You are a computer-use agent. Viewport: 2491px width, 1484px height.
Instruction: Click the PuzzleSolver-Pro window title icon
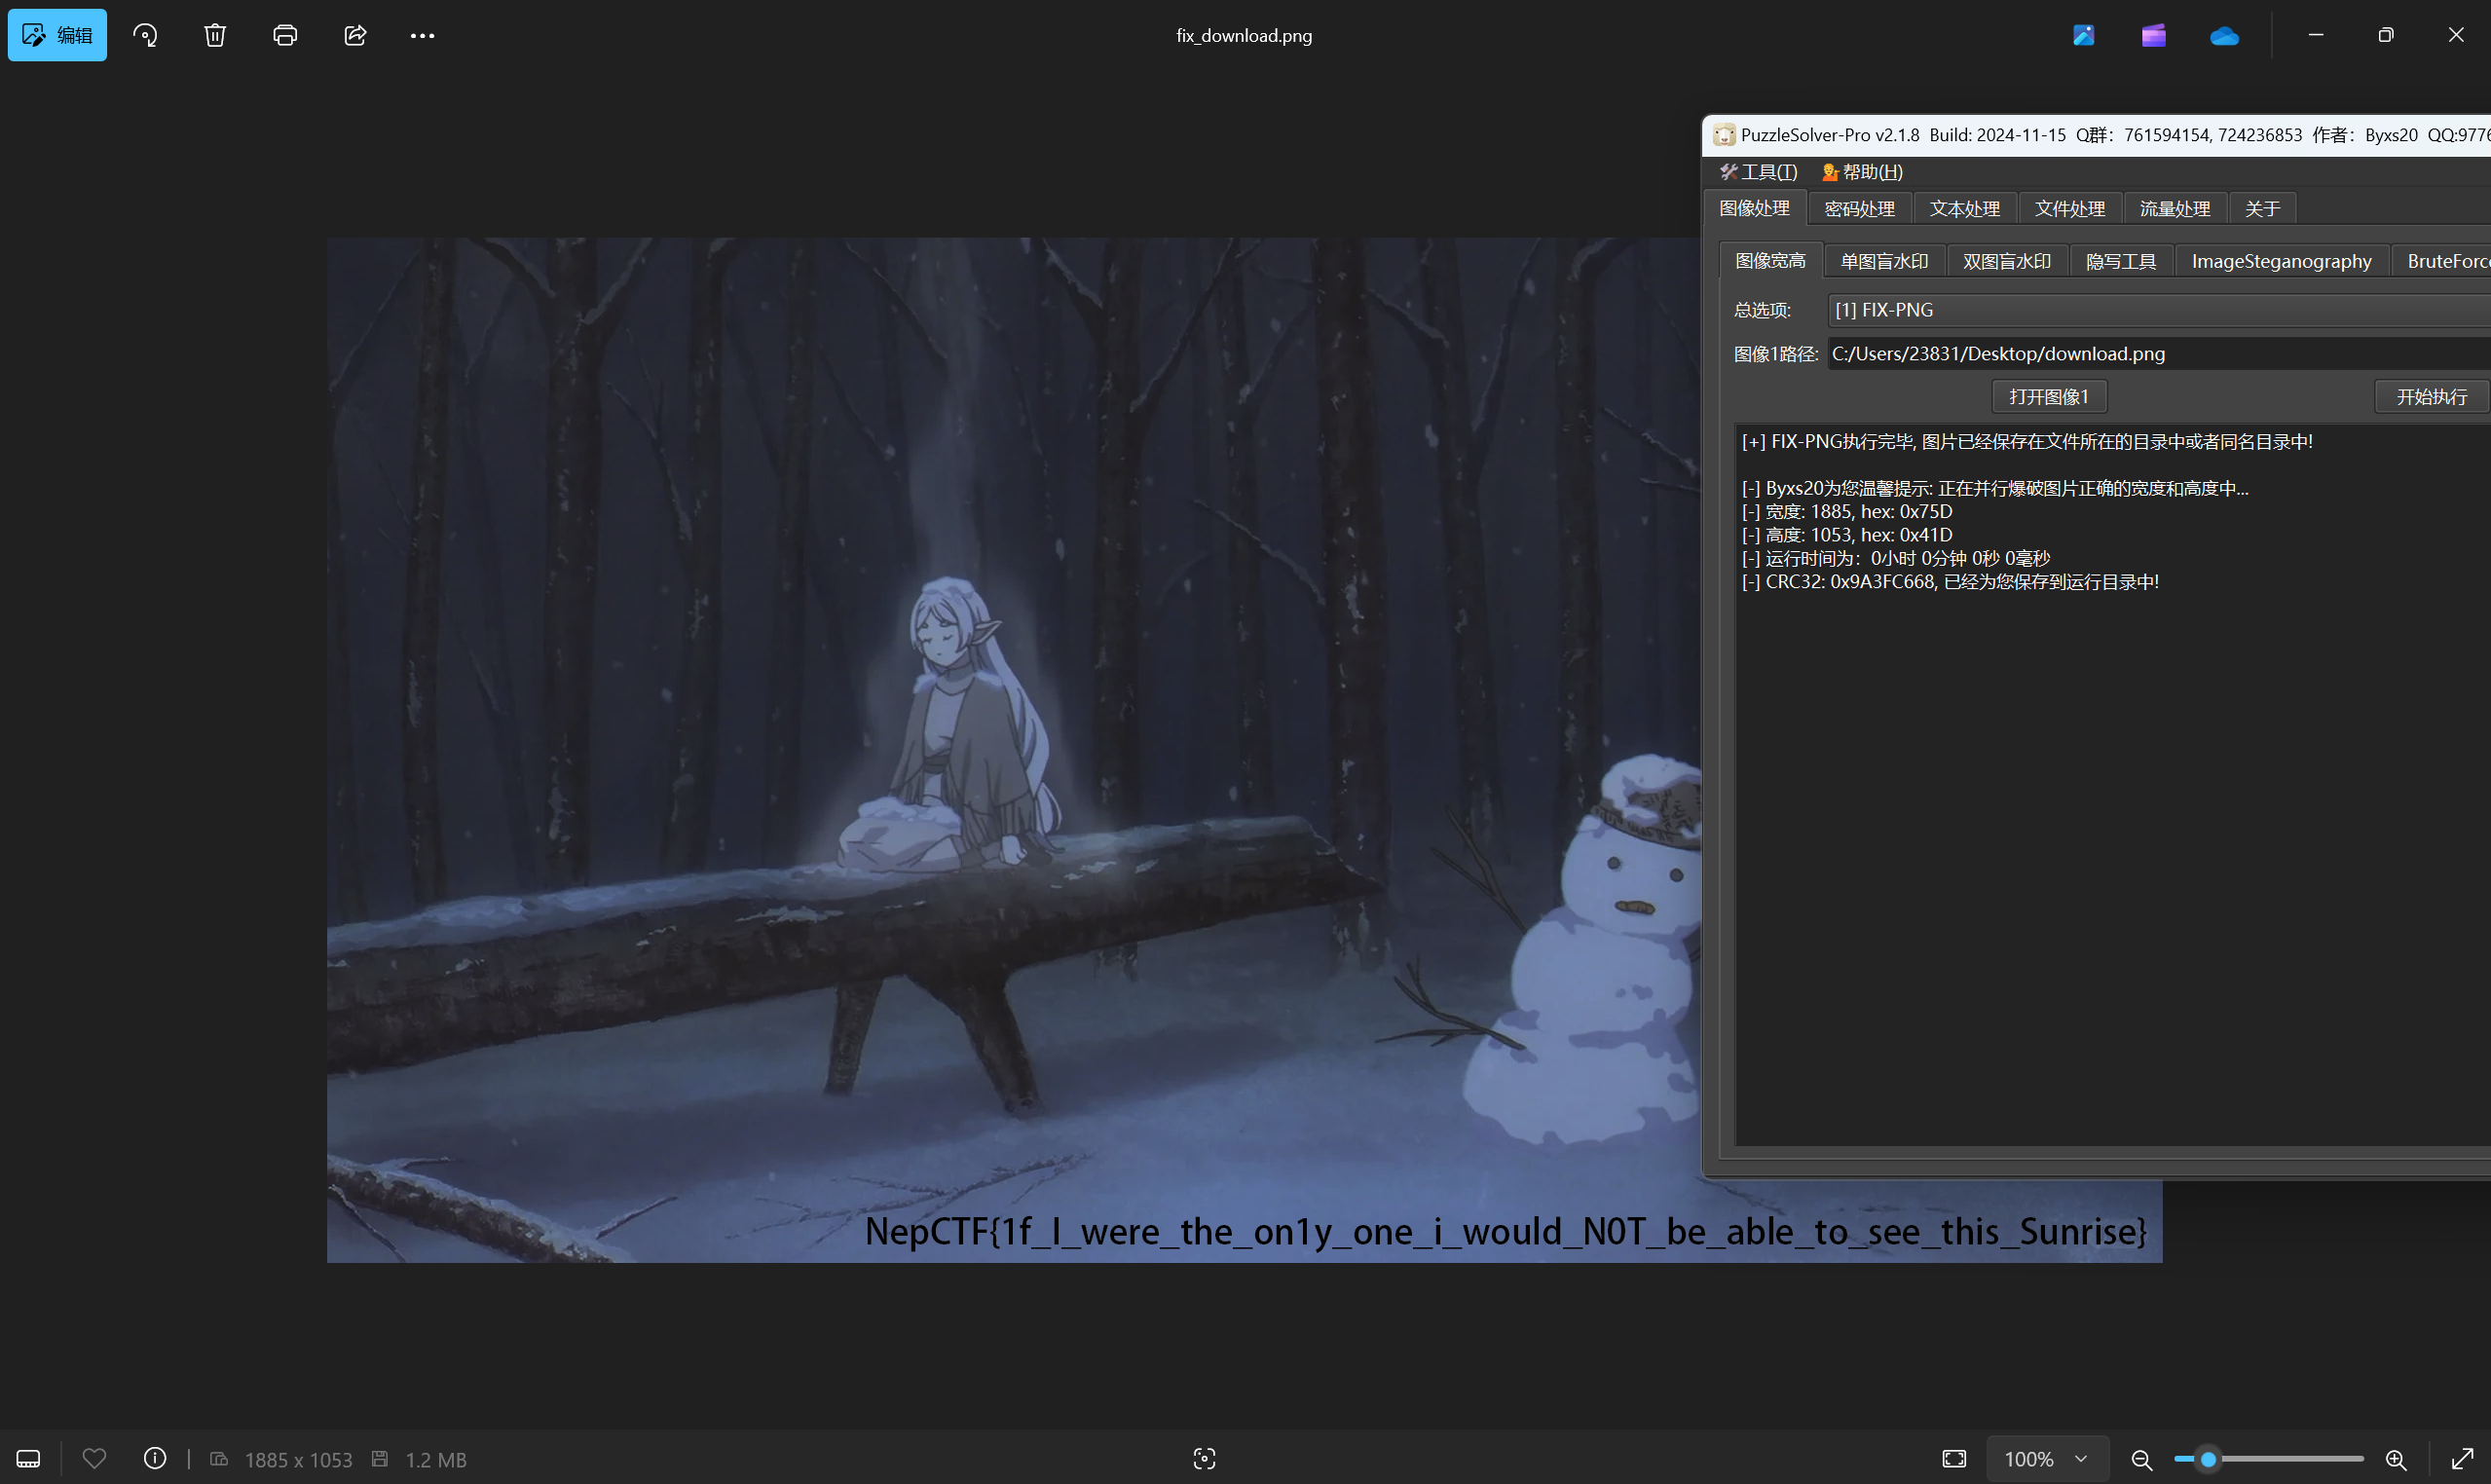1724,135
